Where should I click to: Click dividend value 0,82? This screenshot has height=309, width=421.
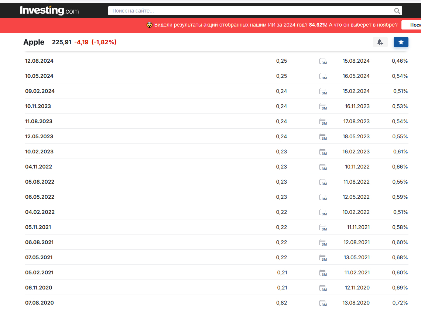pos(281,303)
